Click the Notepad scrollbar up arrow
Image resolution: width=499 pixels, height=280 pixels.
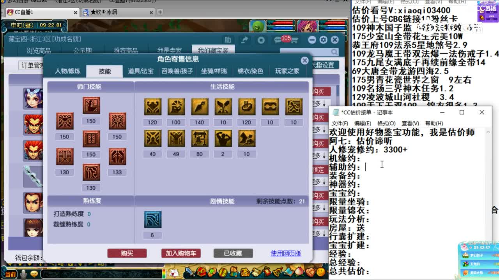coord(488,132)
